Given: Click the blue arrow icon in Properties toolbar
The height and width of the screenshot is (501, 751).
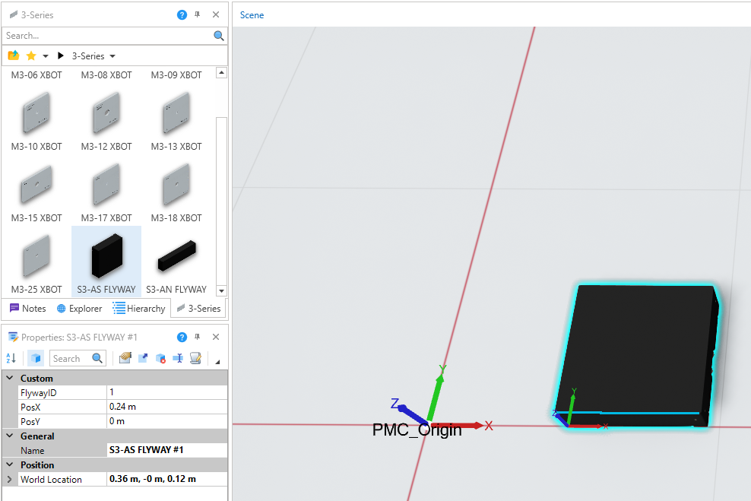Looking at the screenshot, I should tap(143, 358).
